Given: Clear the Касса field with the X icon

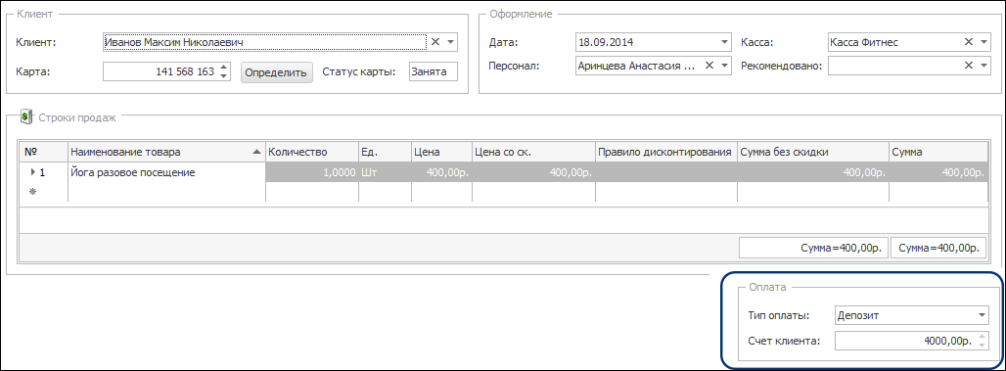Looking at the screenshot, I should 969,42.
